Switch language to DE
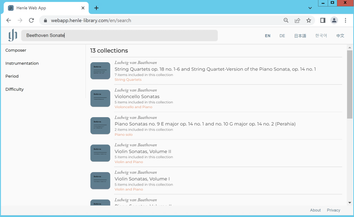 282,35
